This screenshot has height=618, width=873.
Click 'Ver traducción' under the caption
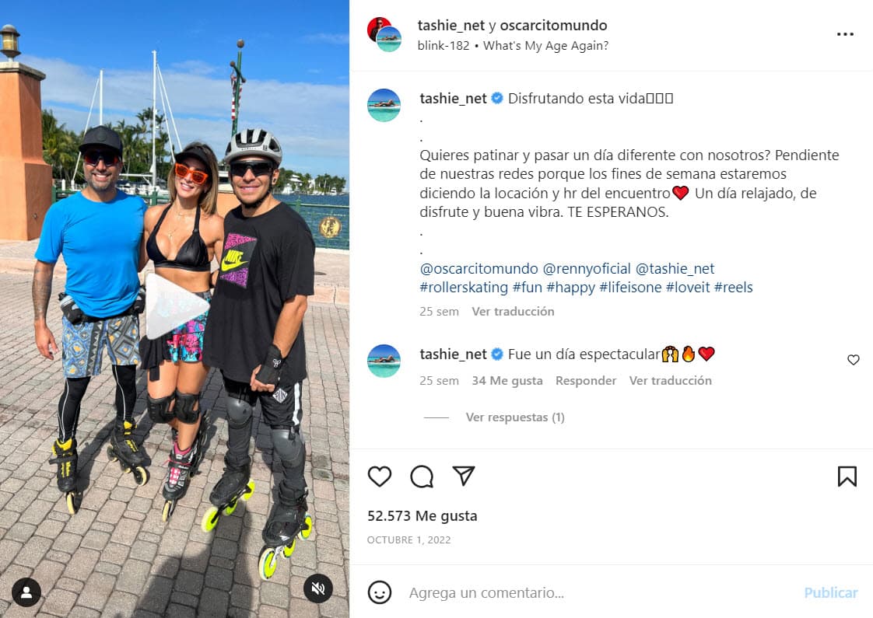513,312
